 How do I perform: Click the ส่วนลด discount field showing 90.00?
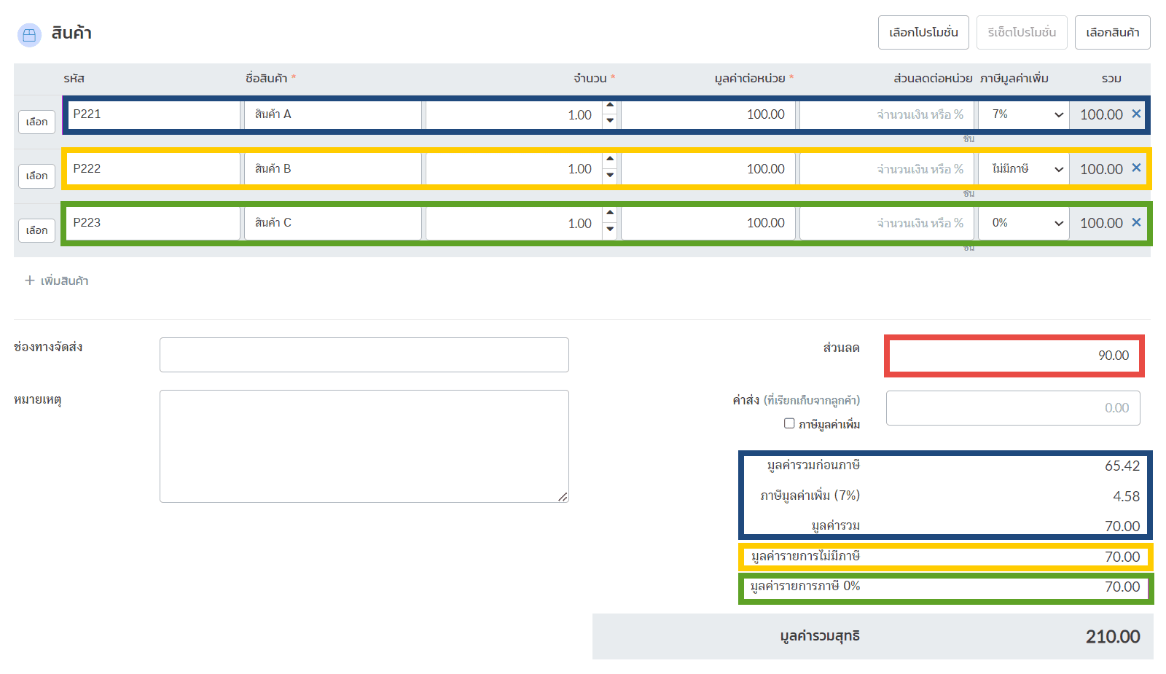click(1014, 356)
